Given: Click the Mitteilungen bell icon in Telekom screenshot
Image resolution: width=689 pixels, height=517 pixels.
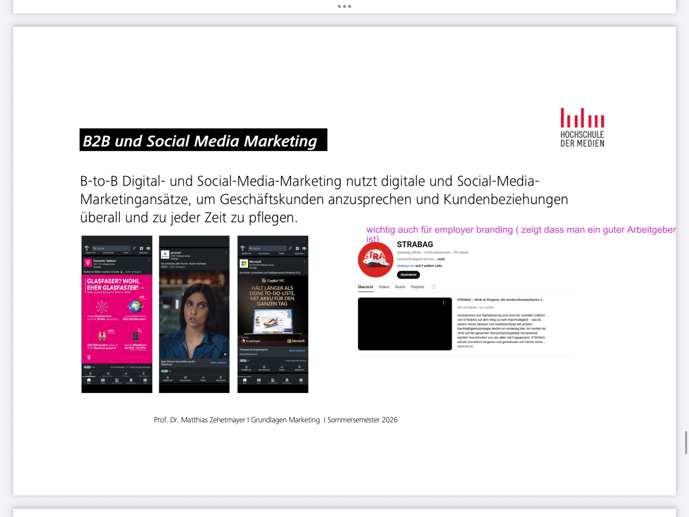Looking at the screenshot, I should point(131,380).
